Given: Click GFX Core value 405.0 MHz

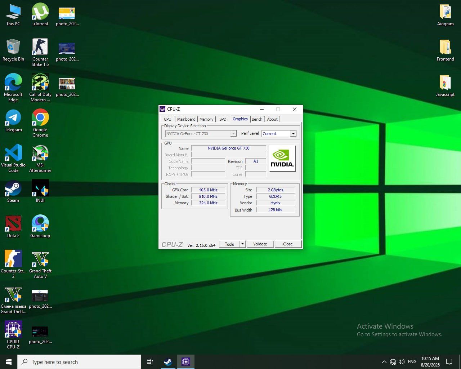Looking at the screenshot, I should pyautogui.click(x=208, y=190).
